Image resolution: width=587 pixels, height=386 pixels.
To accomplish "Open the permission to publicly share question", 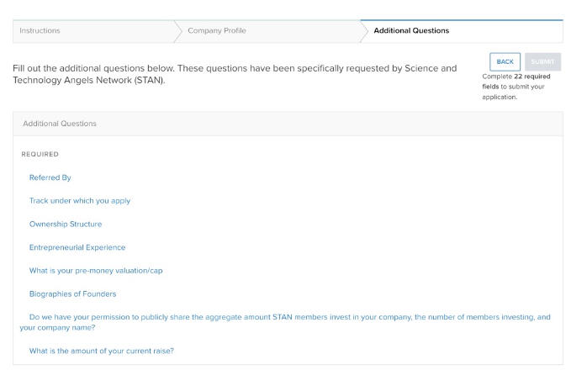I will [286, 317].
